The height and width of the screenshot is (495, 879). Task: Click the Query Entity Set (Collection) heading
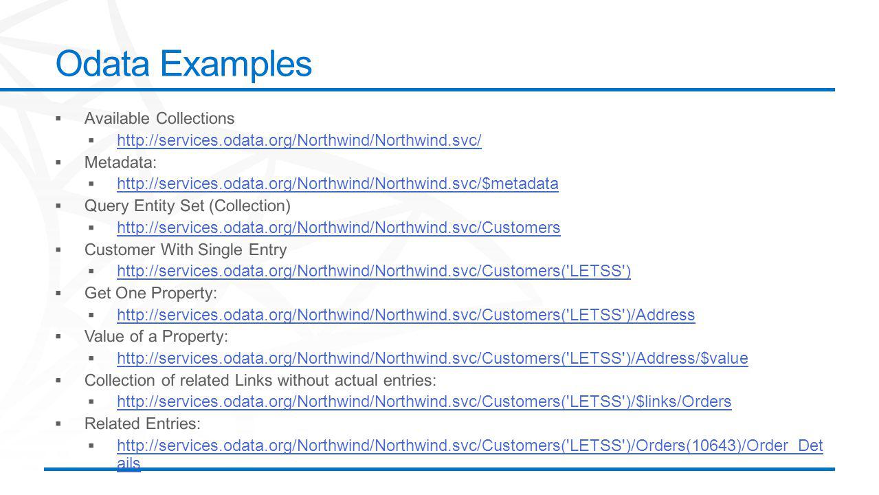point(188,206)
